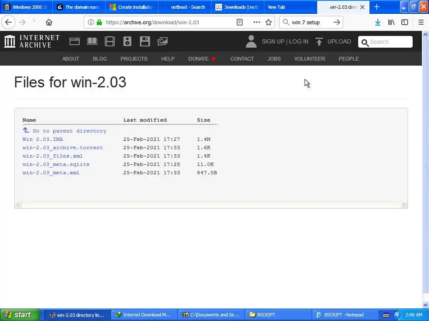
Task: Go back to the previous page
Action: (8, 23)
